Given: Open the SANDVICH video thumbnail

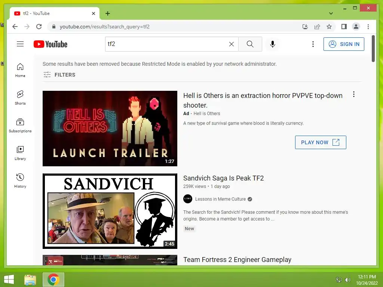Looking at the screenshot, I should point(110,211).
